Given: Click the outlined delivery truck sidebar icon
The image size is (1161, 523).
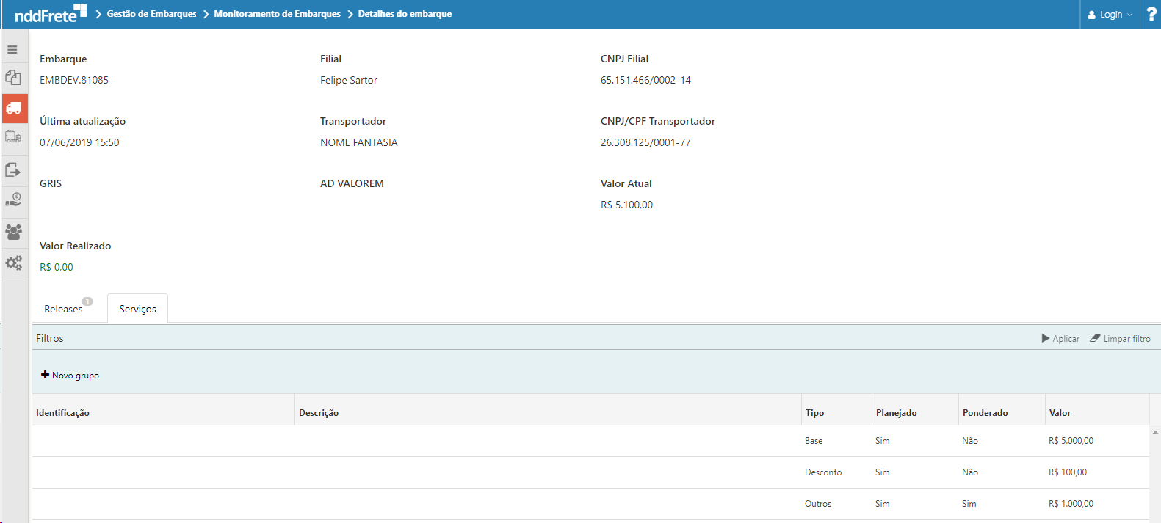Looking at the screenshot, I should pos(13,137).
